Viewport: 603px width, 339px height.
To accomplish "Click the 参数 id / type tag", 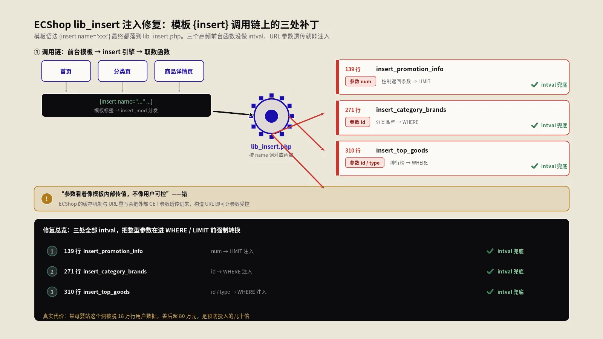I will click(364, 163).
